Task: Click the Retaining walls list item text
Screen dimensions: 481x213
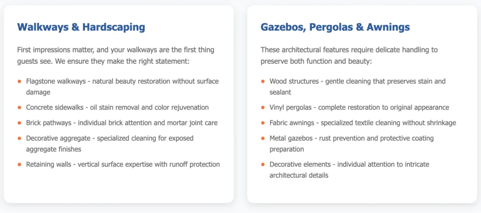Action: tap(123, 164)
